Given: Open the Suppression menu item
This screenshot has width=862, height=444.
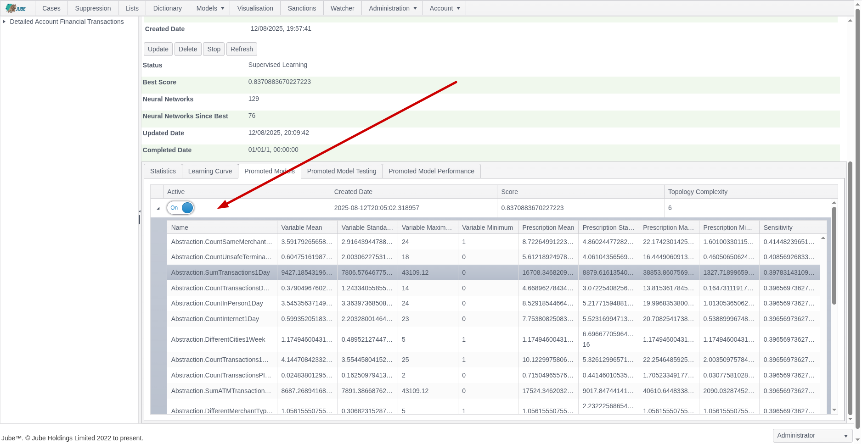Looking at the screenshot, I should click(x=93, y=8).
